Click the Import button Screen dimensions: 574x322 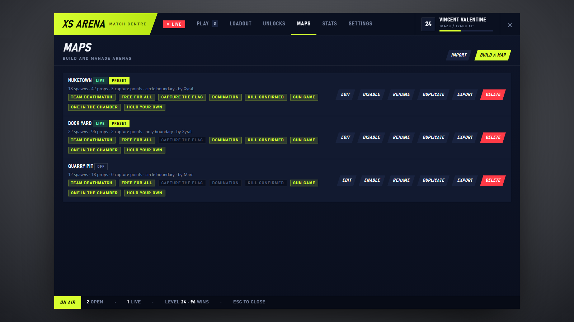(x=458, y=55)
